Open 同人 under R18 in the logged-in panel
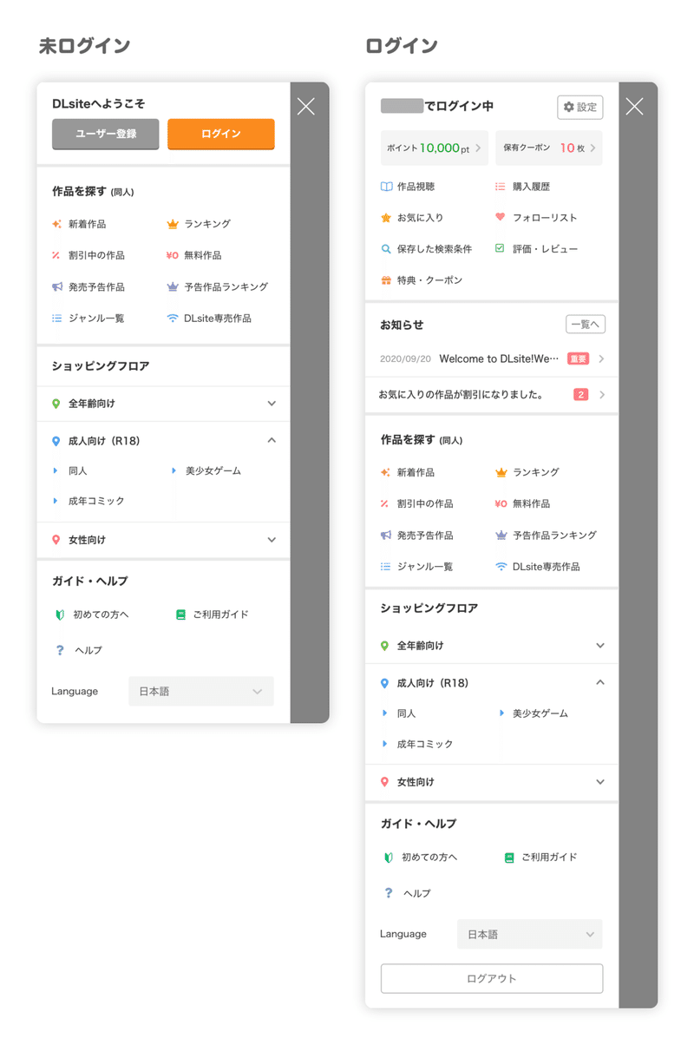 coord(406,713)
